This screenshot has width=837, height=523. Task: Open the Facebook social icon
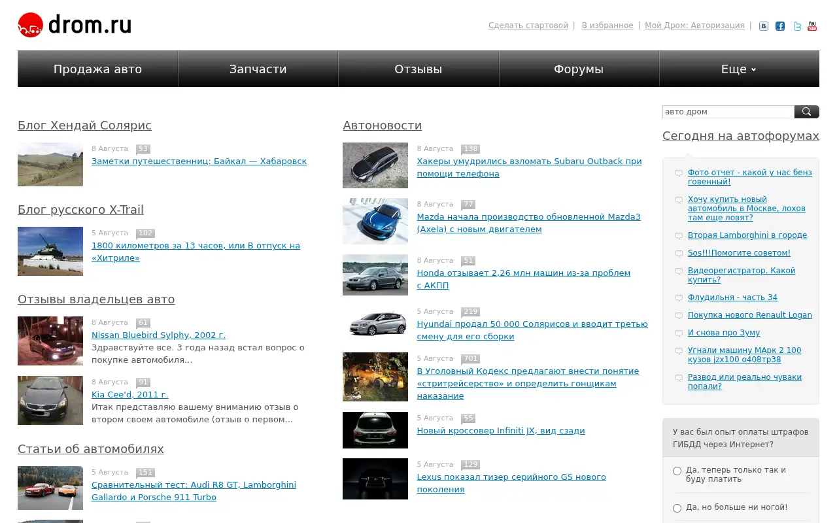coord(780,26)
